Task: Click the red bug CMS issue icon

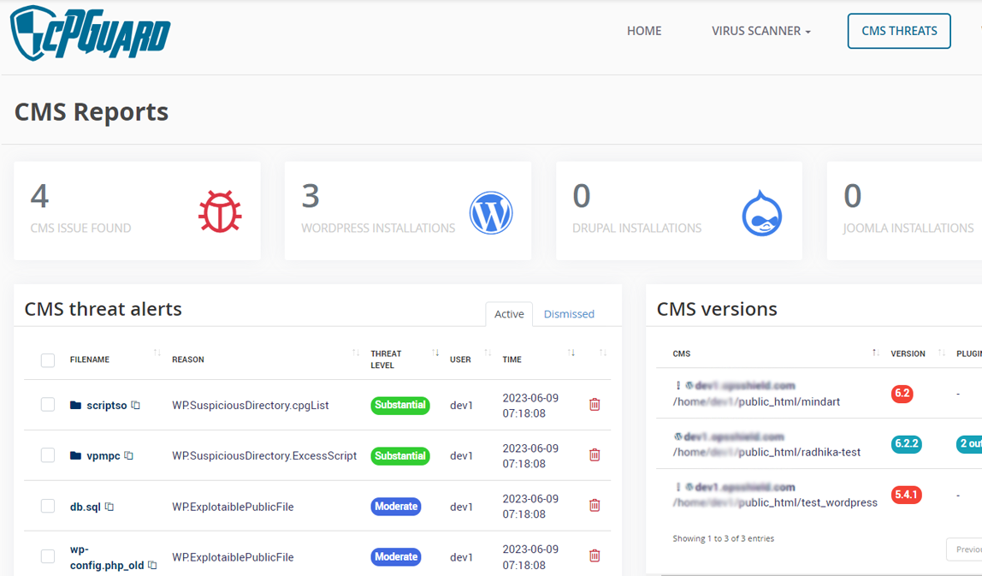Action: pos(220,211)
